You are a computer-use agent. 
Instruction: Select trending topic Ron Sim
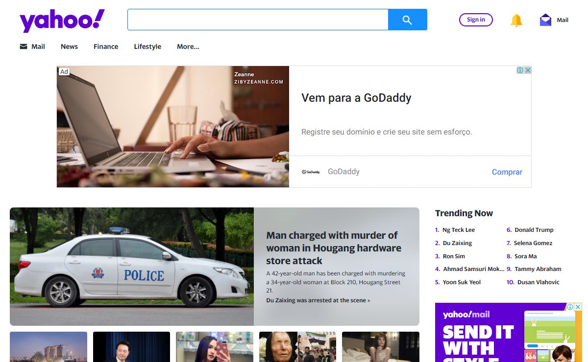(x=454, y=256)
